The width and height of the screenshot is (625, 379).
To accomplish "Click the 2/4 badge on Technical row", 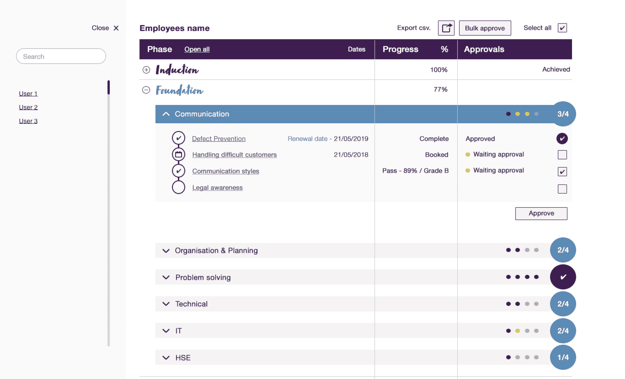I will [x=563, y=304].
